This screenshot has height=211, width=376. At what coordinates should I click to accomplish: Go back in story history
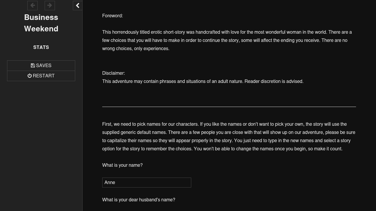[32, 6]
